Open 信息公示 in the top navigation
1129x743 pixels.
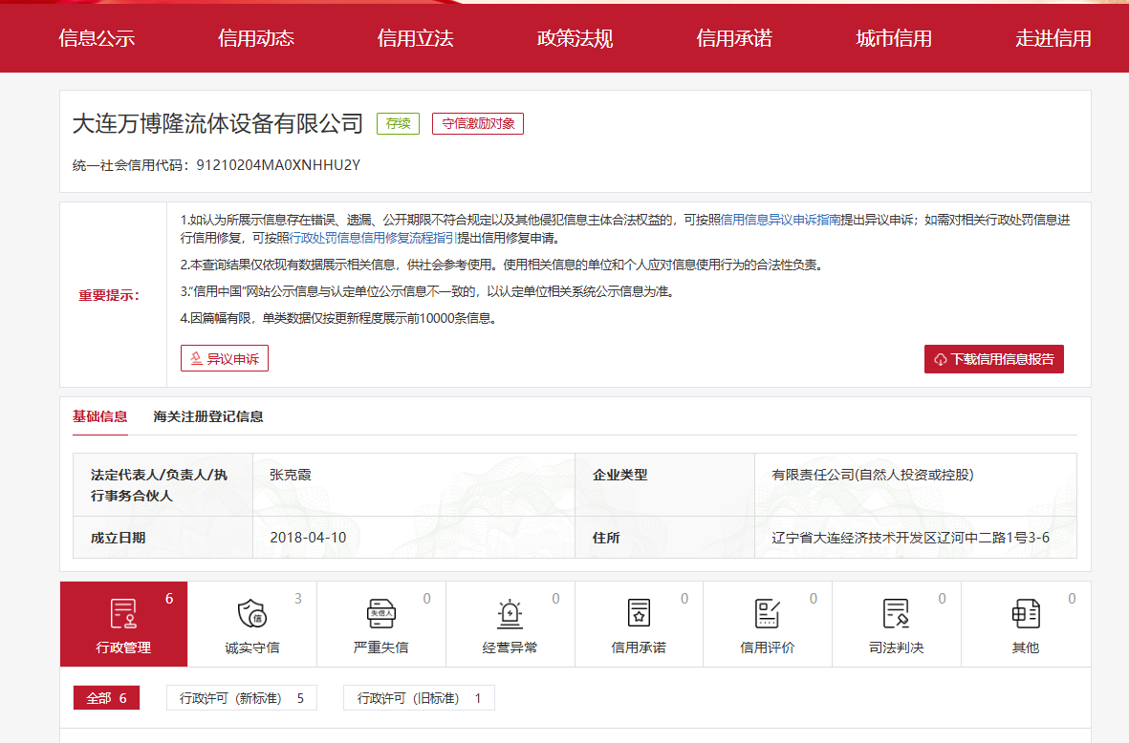pyautogui.click(x=97, y=38)
